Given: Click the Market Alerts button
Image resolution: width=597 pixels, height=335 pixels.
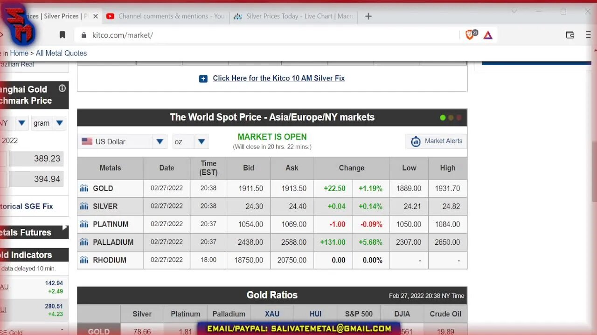Looking at the screenshot, I should point(436,141).
